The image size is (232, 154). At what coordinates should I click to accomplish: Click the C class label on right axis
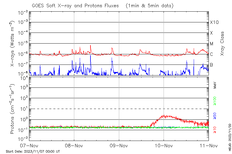(211, 54)
